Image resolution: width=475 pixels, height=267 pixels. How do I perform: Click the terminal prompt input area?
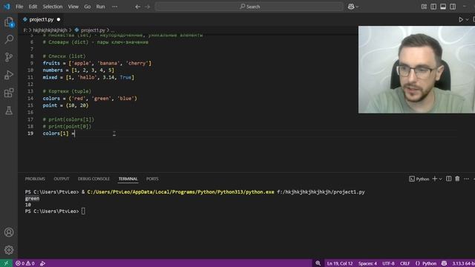pyautogui.click(x=83, y=211)
